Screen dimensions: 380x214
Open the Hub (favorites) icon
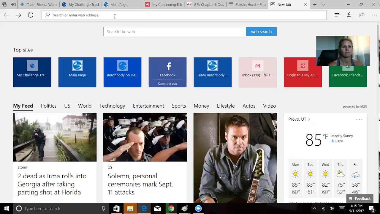337,15
